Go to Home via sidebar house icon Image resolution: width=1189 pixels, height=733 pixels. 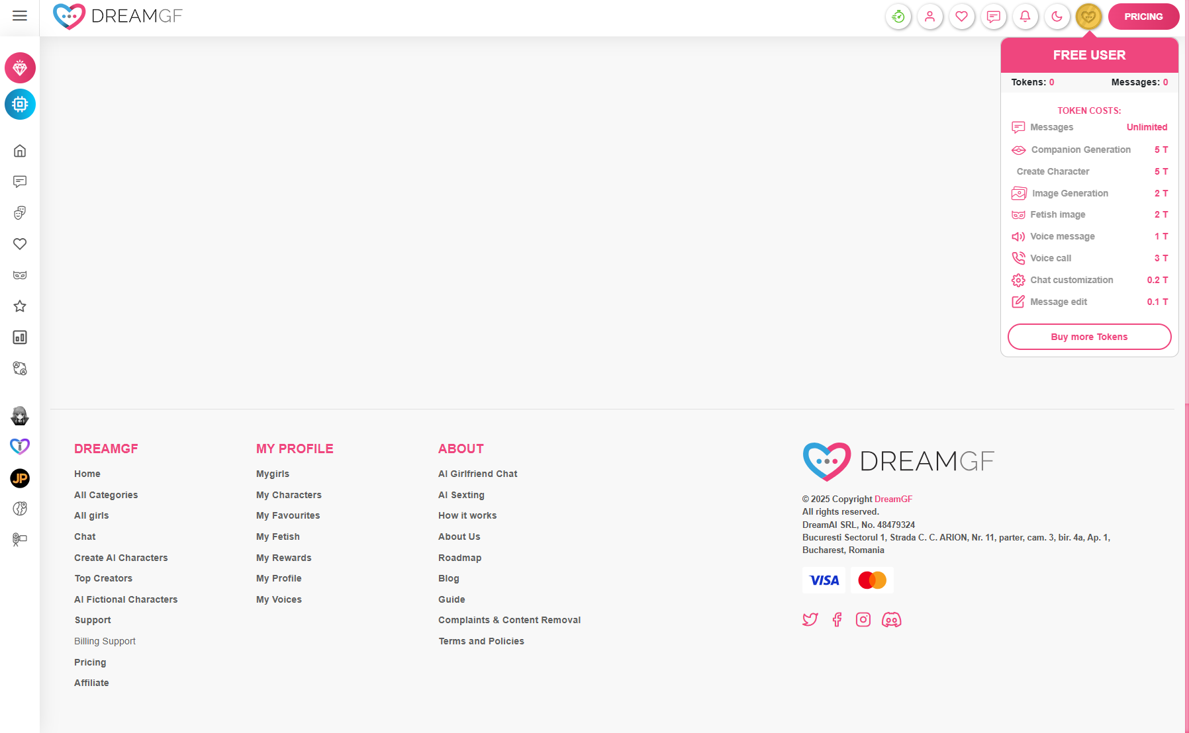[x=20, y=151]
